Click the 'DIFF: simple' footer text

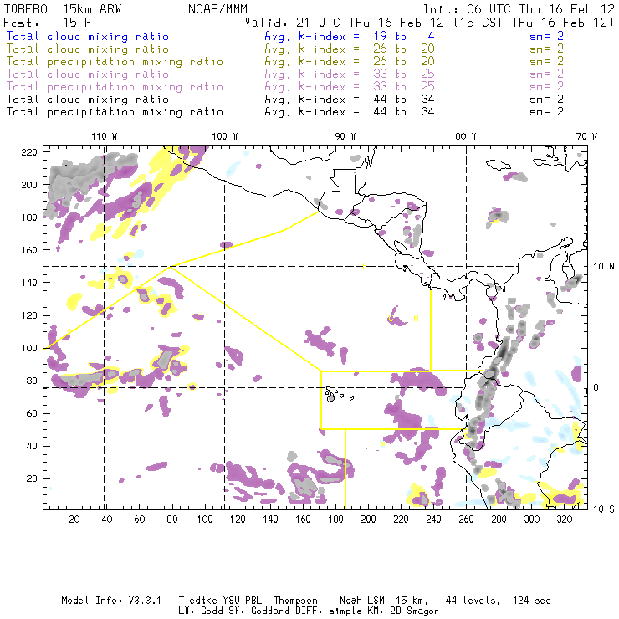330,611
